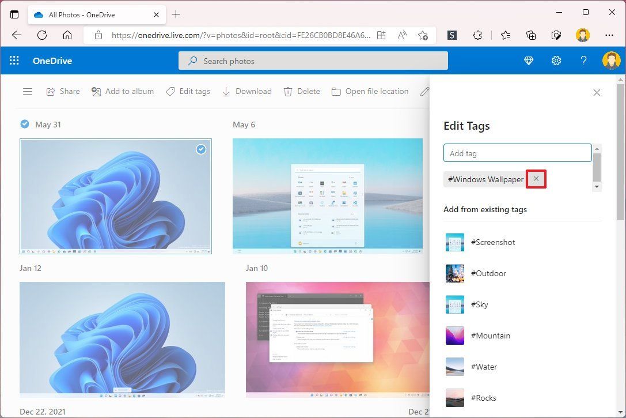Open OneDrive settings gear
The image size is (626, 418).
(556, 61)
